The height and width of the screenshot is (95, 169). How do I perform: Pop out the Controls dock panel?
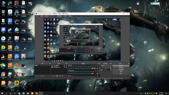click(x=129, y=64)
